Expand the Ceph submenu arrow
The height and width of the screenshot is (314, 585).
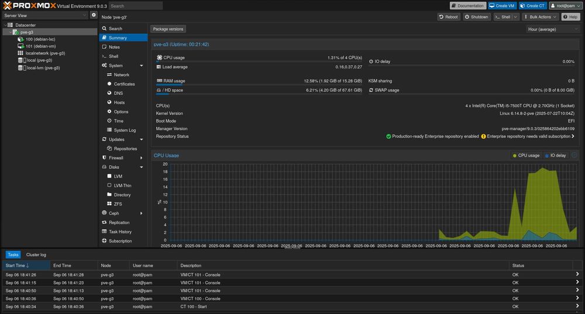click(x=142, y=213)
